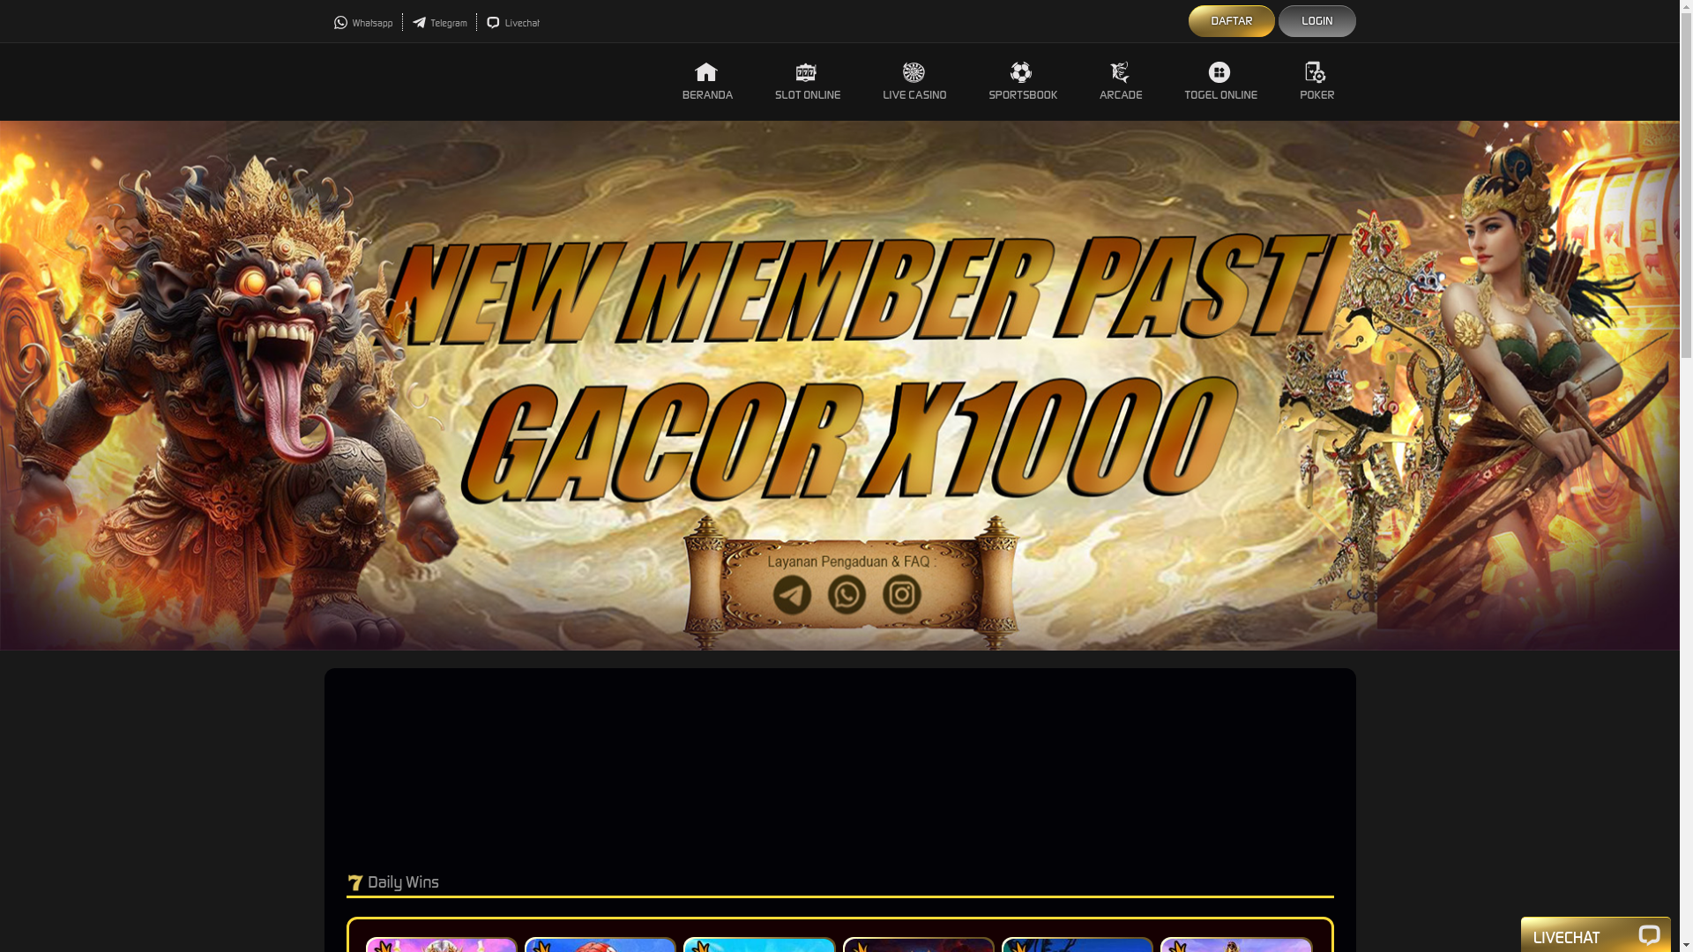Screen dimensions: 1693x952
Task: Open the Slot Online icon
Action: coord(806,72)
